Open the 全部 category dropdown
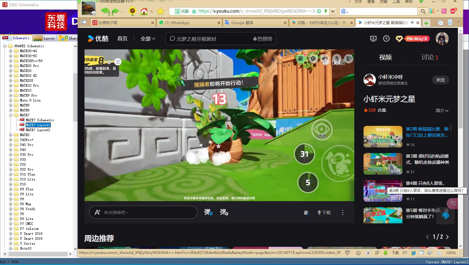 coord(148,39)
